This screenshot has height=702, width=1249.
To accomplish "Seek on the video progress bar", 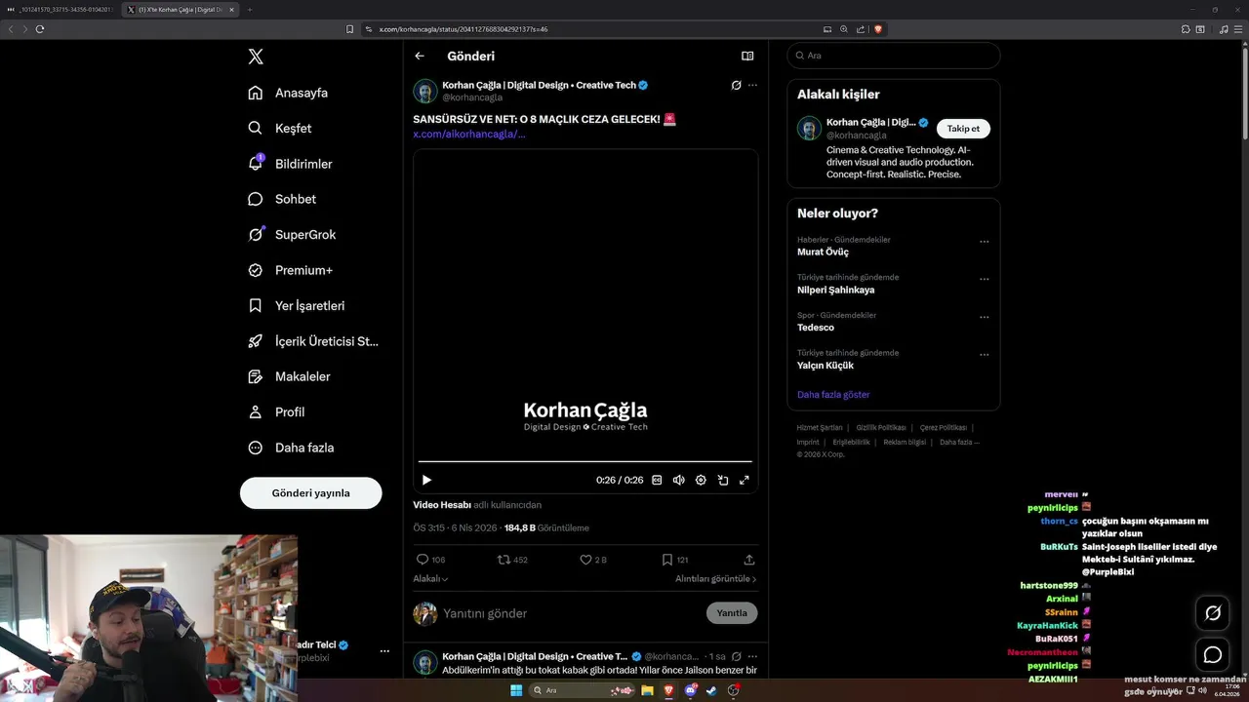I will click(x=585, y=461).
